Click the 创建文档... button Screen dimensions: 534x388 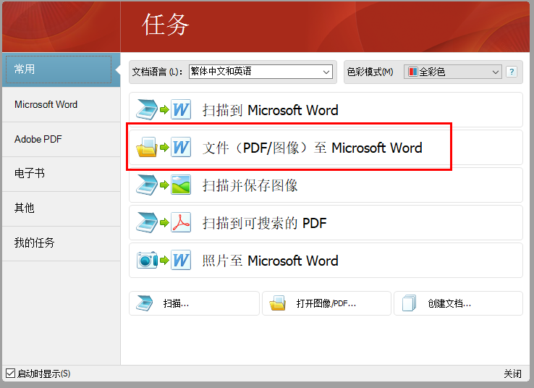pos(458,303)
